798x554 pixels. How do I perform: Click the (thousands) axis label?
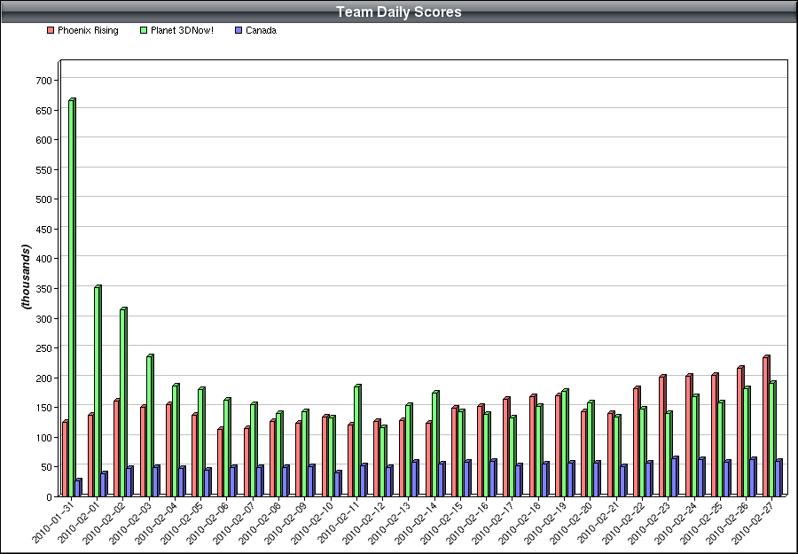click(26, 277)
